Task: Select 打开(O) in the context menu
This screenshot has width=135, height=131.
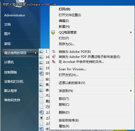Action: pyautogui.click(x=65, y=9)
